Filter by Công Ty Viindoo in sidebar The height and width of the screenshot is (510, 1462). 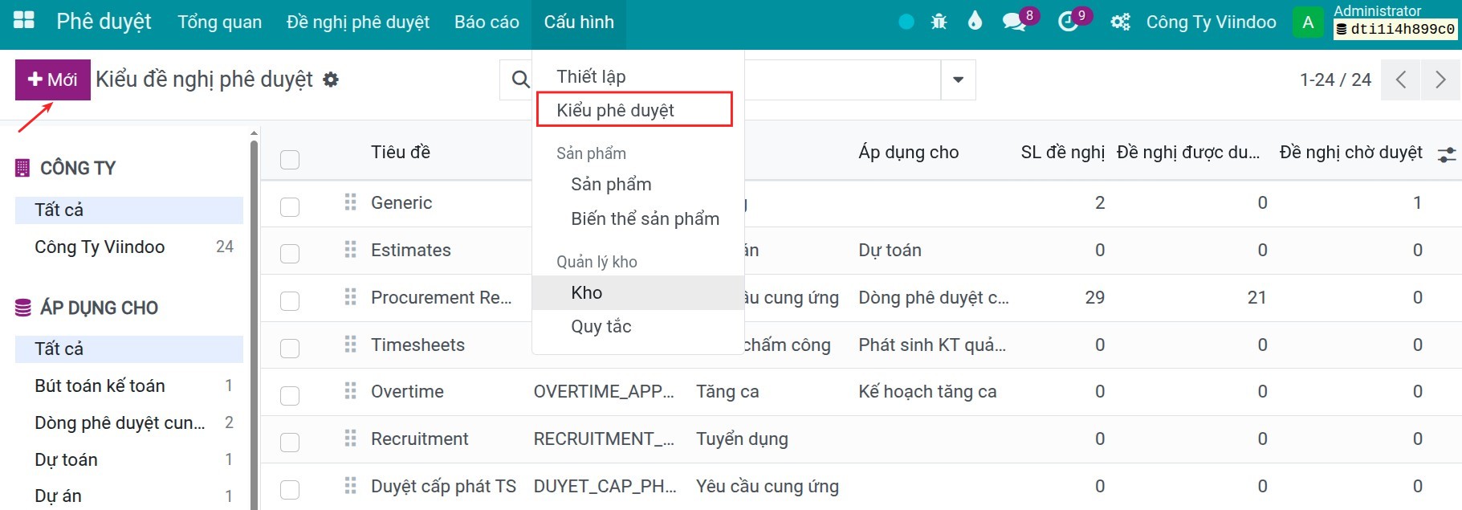pyautogui.click(x=129, y=247)
